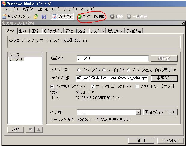This screenshot has width=186, height=146.
Task: Click the 名前(M) input field
Action: pos(113,58)
